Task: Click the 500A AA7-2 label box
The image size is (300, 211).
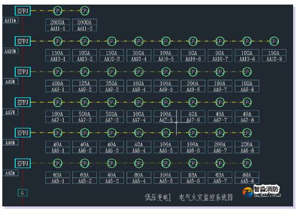Action: tap(84, 117)
